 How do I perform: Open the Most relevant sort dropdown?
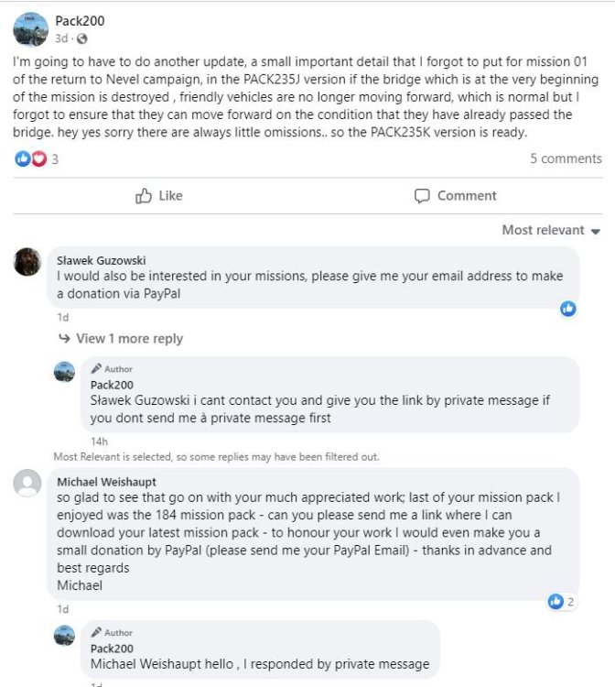tap(550, 230)
